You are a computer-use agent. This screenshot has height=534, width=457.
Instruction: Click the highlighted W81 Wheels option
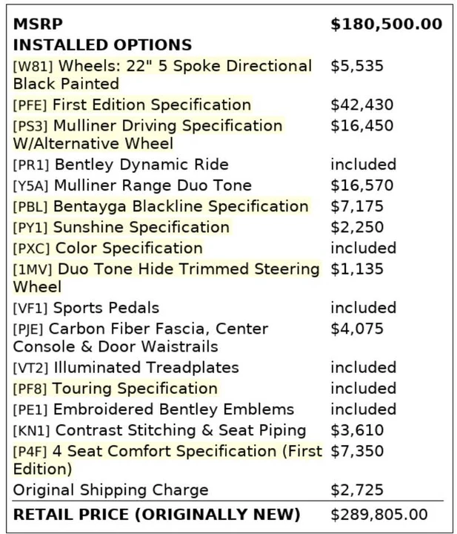(162, 75)
